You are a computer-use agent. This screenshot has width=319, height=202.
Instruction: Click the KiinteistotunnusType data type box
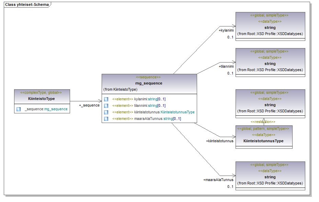click(x=264, y=141)
